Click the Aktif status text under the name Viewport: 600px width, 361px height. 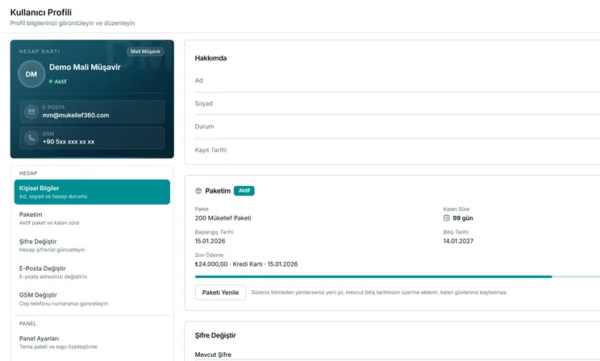point(60,81)
